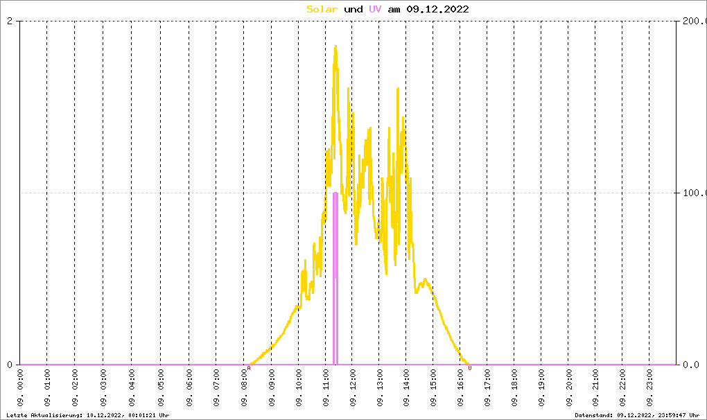
Task: Click the '09. 22:00' time axis label
Action: [x=622, y=387]
